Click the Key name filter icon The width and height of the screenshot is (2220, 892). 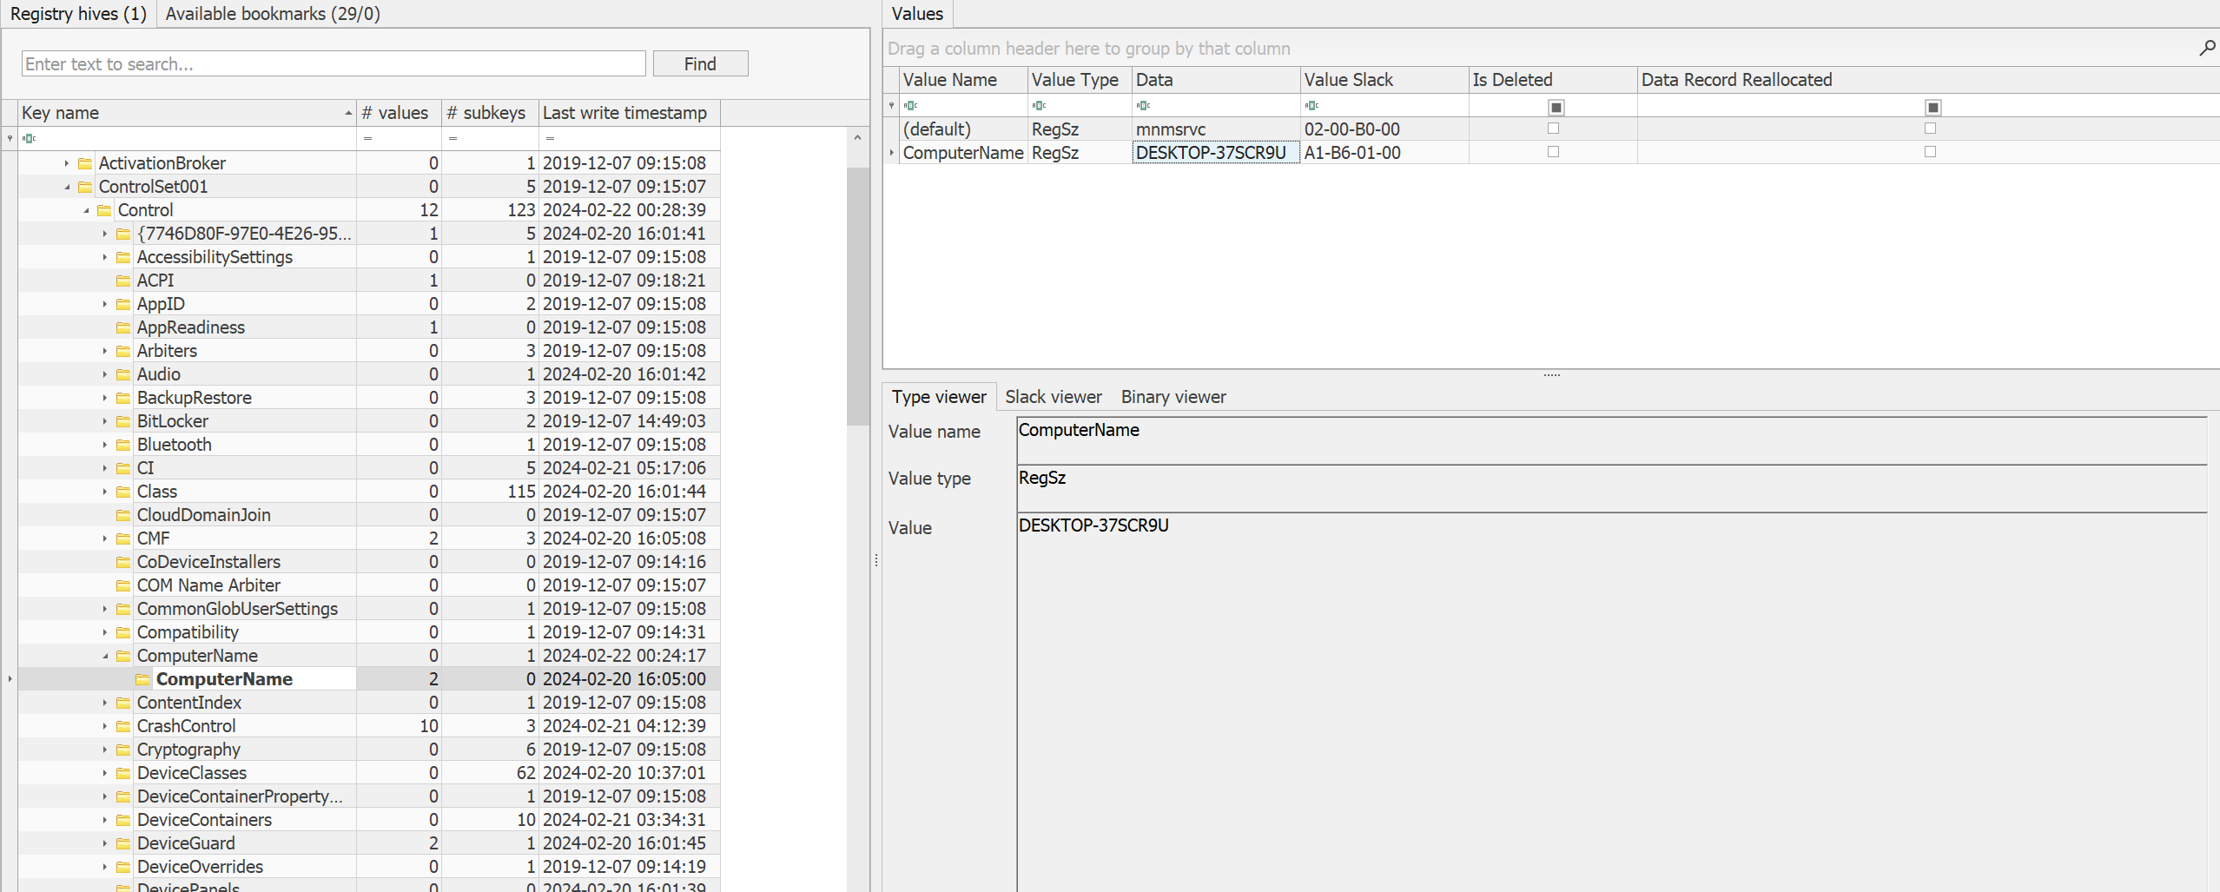click(30, 138)
